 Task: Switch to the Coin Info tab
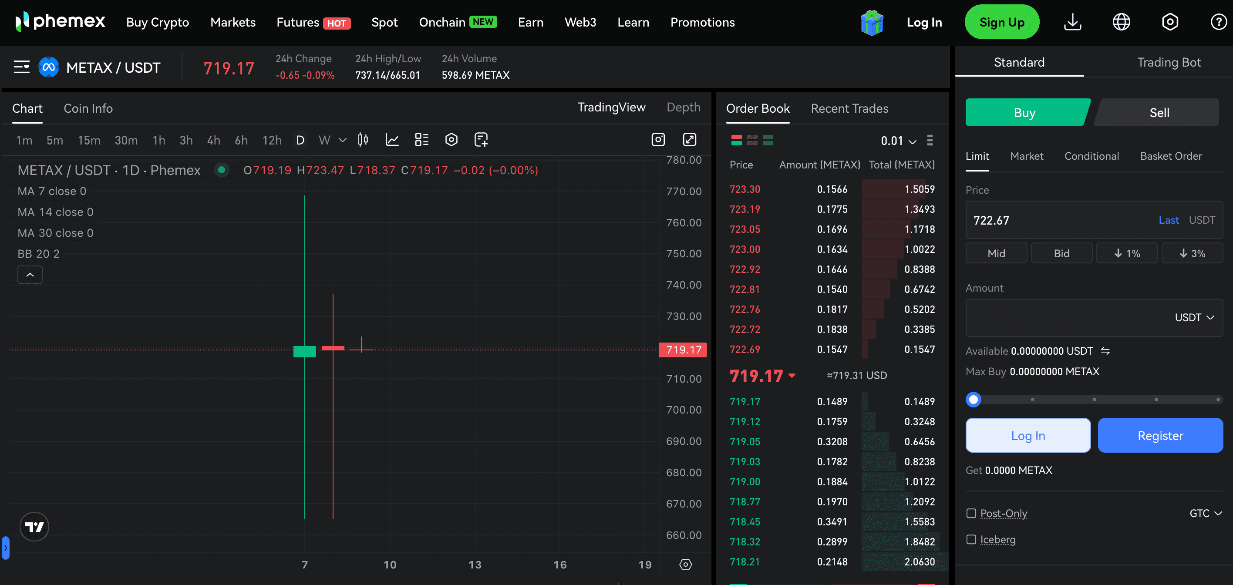tap(88, 108)
